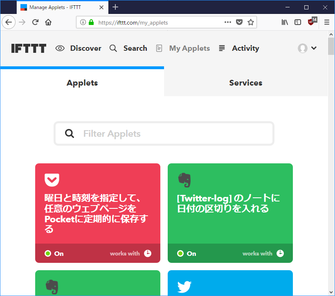The image size is (335, 296).
Task: Click the Twitter bird icon on blue card
Action: click(184, 287)
